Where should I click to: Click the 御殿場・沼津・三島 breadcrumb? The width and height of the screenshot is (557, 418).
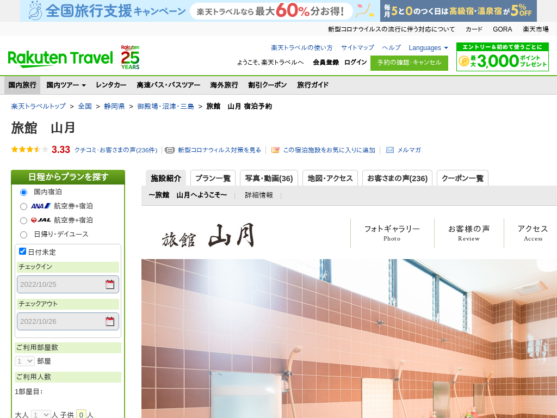tap(165, 106)
